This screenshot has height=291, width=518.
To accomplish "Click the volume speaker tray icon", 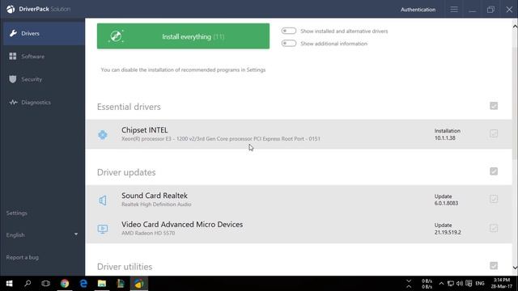I will tap(460, 284).
